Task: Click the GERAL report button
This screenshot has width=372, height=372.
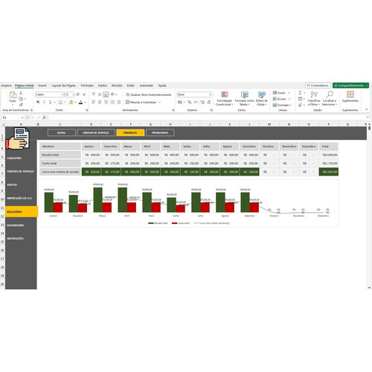Action: pyautogui.click(x=62, y=132)
